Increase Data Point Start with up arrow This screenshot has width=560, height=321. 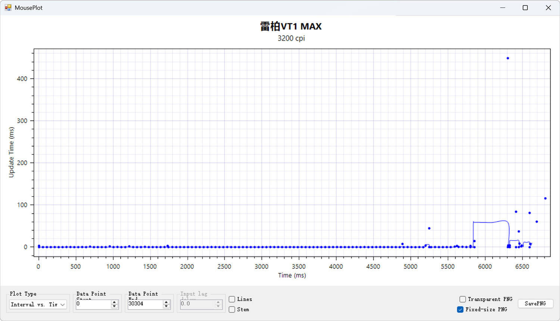[114, 302]
